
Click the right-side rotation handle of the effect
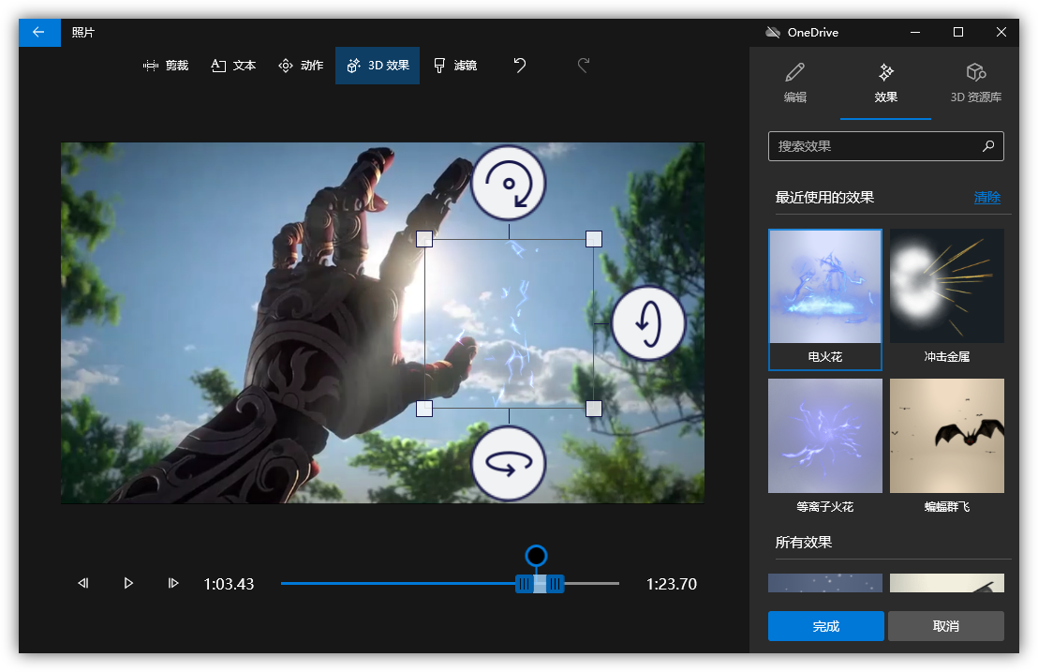click(x=648, y=323)
